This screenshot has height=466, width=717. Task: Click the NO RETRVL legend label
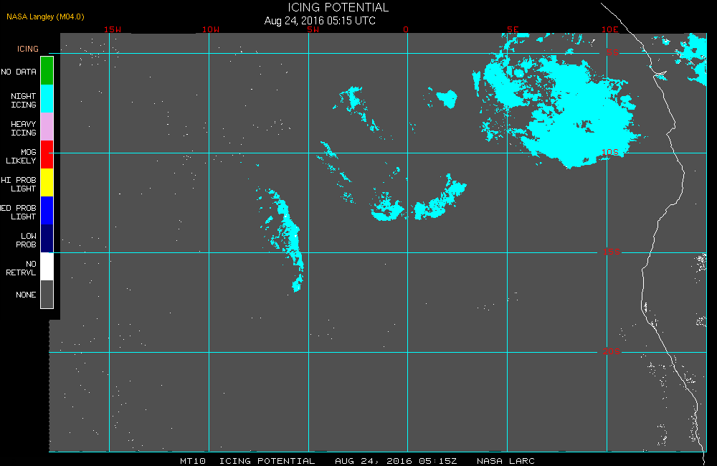[x=21, y=268]
